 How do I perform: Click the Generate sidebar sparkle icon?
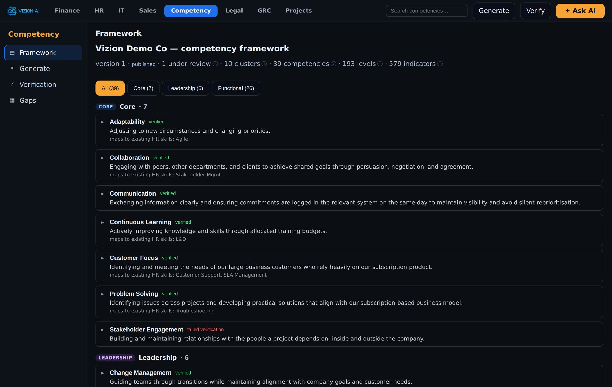coord(12,68)
